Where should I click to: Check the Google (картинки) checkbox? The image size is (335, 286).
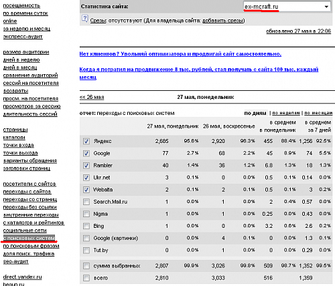[86, 238]
